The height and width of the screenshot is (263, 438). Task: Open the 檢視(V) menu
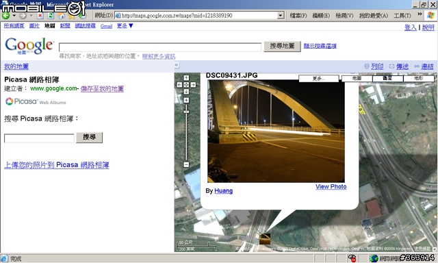(344, 16)
